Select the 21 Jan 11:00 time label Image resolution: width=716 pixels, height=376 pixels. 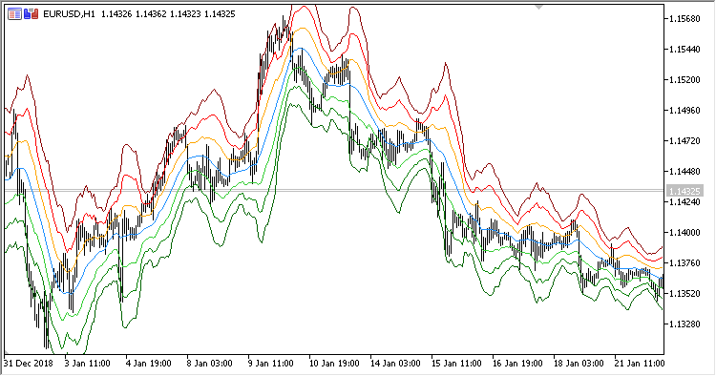(640, 364)
